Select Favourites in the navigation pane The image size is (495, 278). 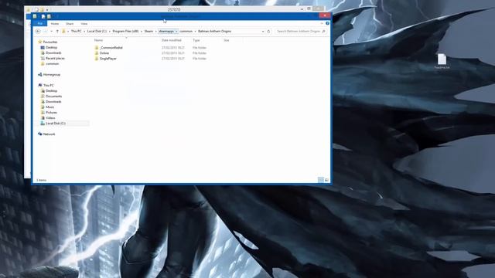pos(50,42)
